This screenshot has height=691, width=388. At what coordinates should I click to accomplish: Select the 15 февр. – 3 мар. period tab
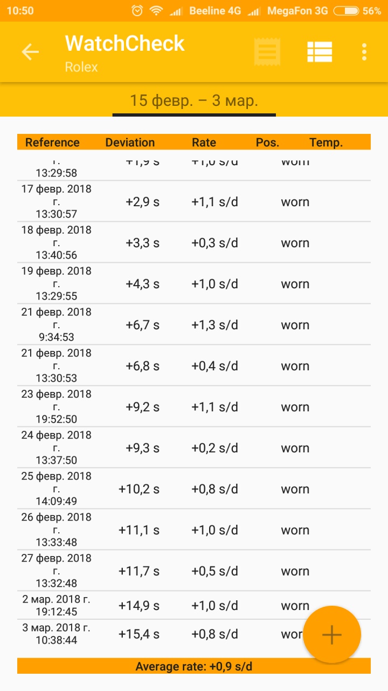pos(194,100)
